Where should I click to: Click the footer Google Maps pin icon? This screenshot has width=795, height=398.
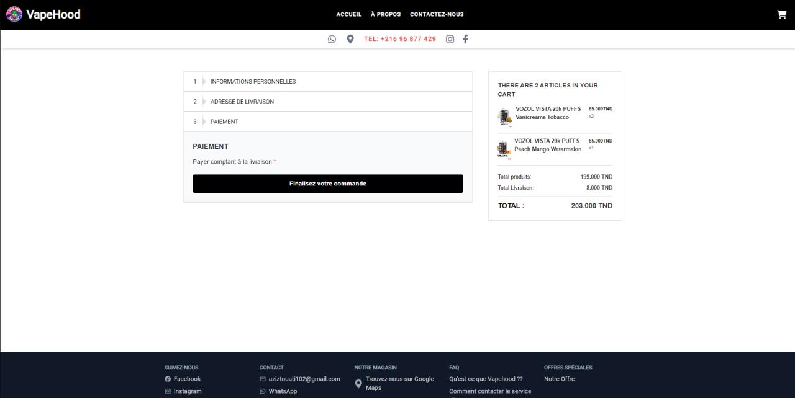click(x=358, y=384)
